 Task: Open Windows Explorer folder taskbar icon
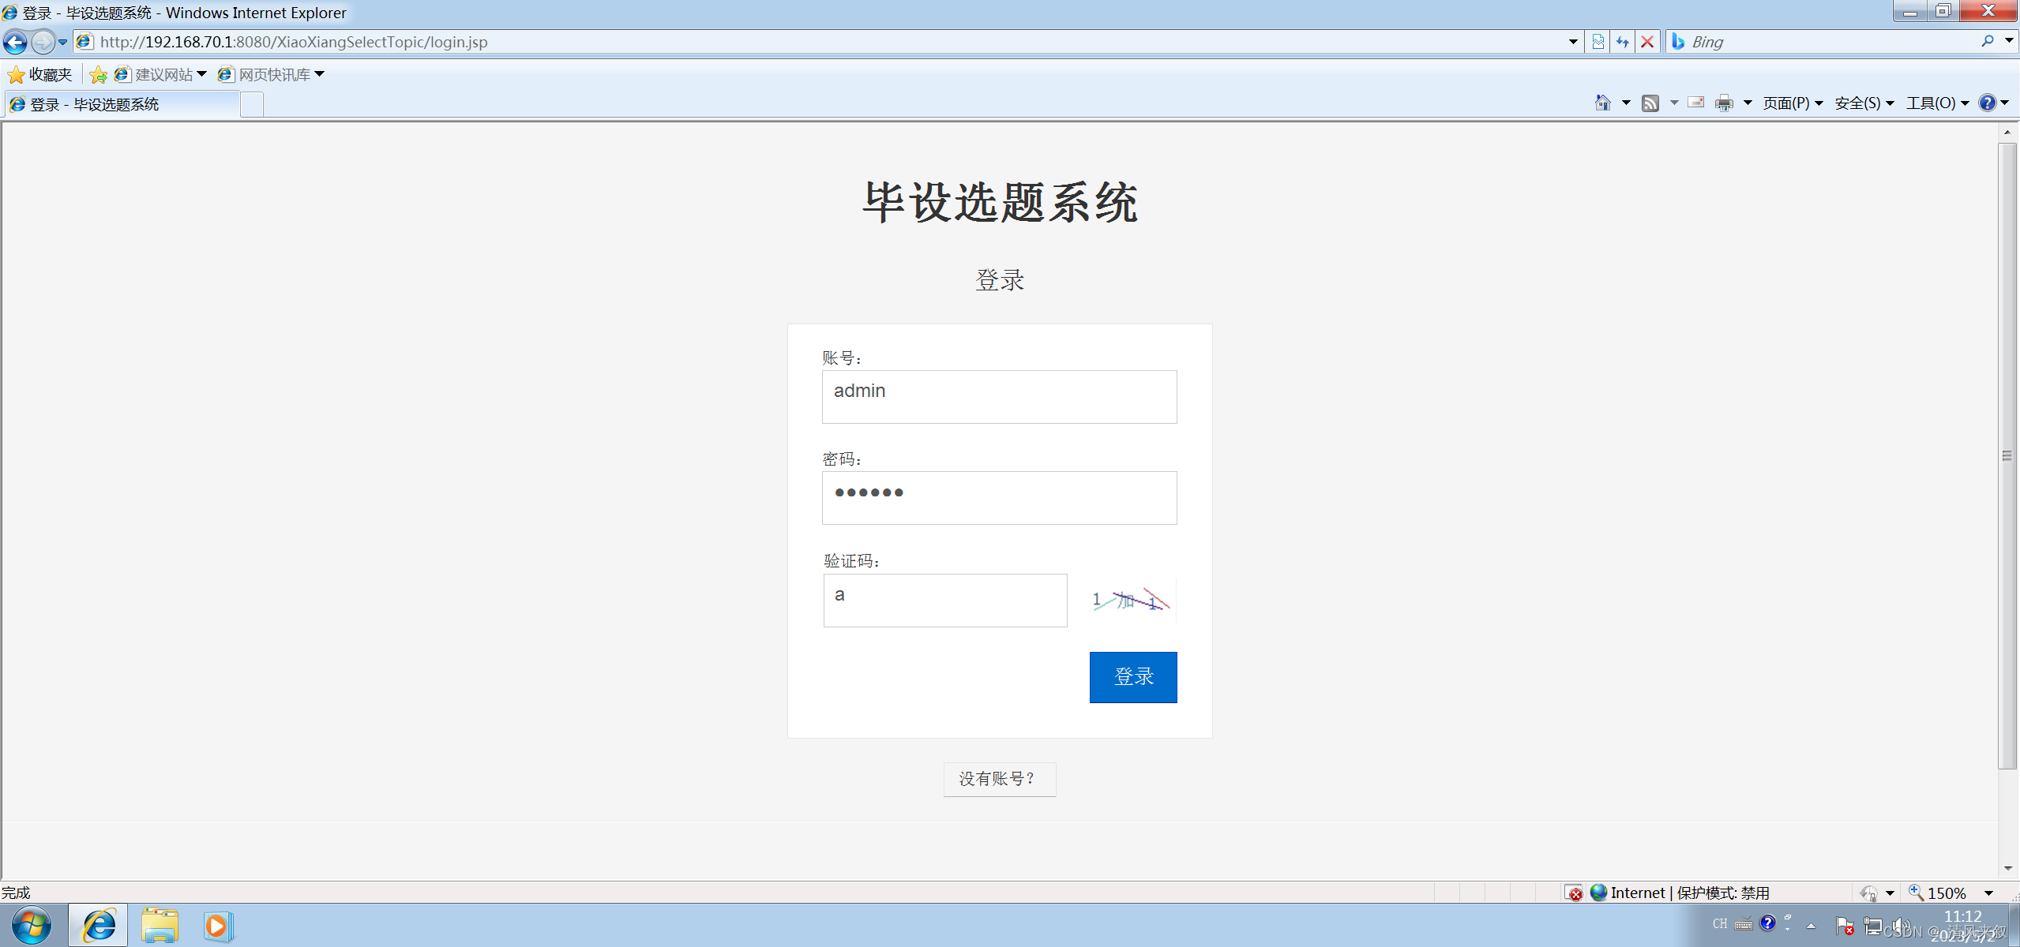[x=160, y=926]
